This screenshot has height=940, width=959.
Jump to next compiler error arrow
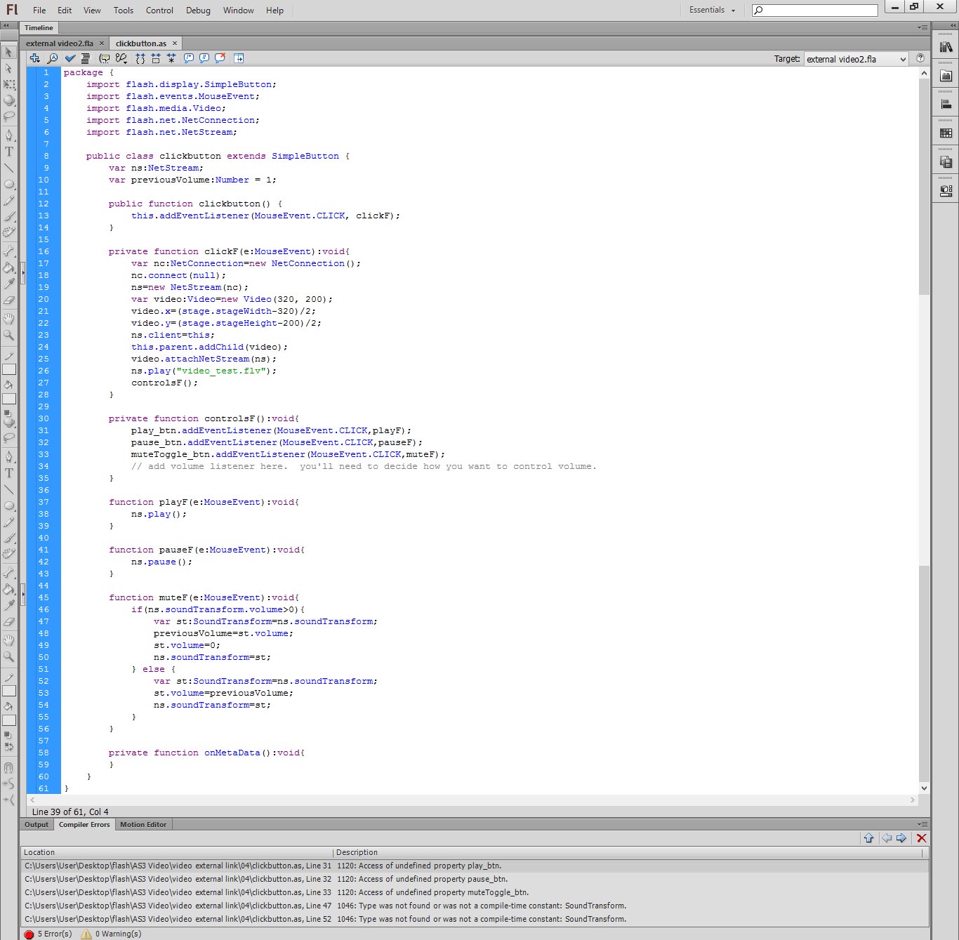[901, 838]
